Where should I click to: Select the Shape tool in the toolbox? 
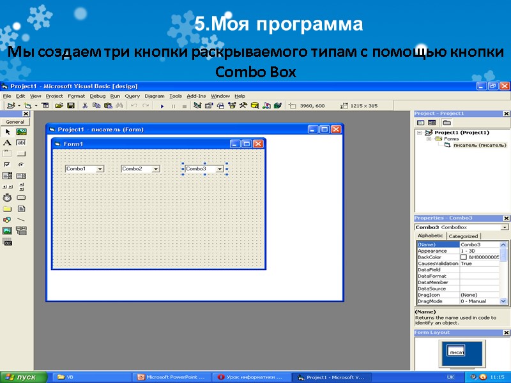[7, 220]
